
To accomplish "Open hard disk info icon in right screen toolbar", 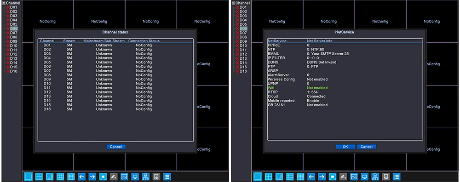I will point(386,177).
